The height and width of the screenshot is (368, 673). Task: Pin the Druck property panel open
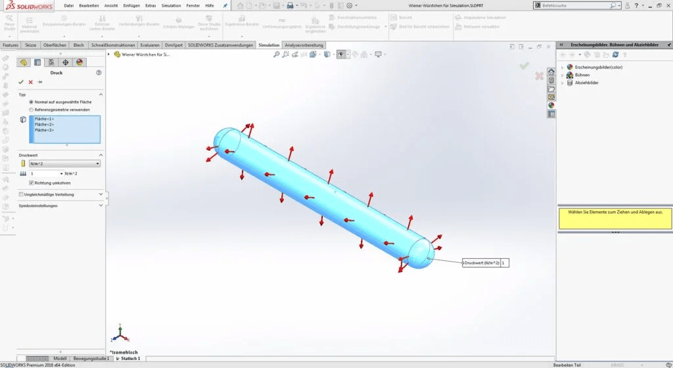[39, 82]
